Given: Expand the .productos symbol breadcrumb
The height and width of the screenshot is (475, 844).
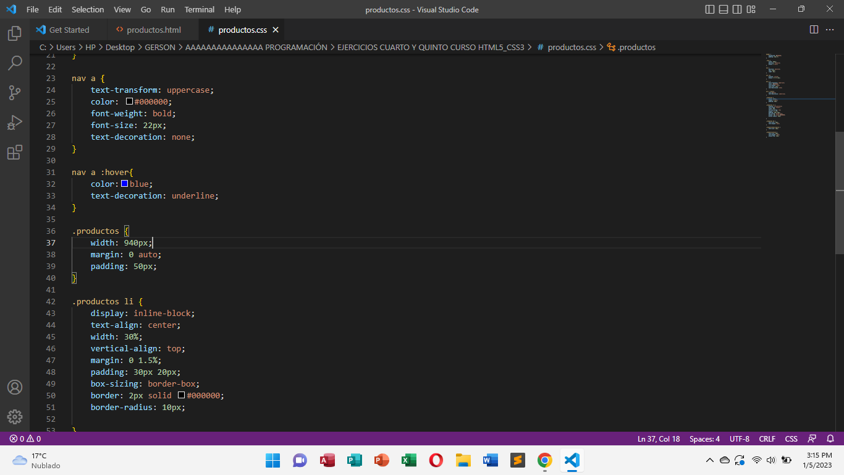Looking at the screenshot, I should pos(631,47).
